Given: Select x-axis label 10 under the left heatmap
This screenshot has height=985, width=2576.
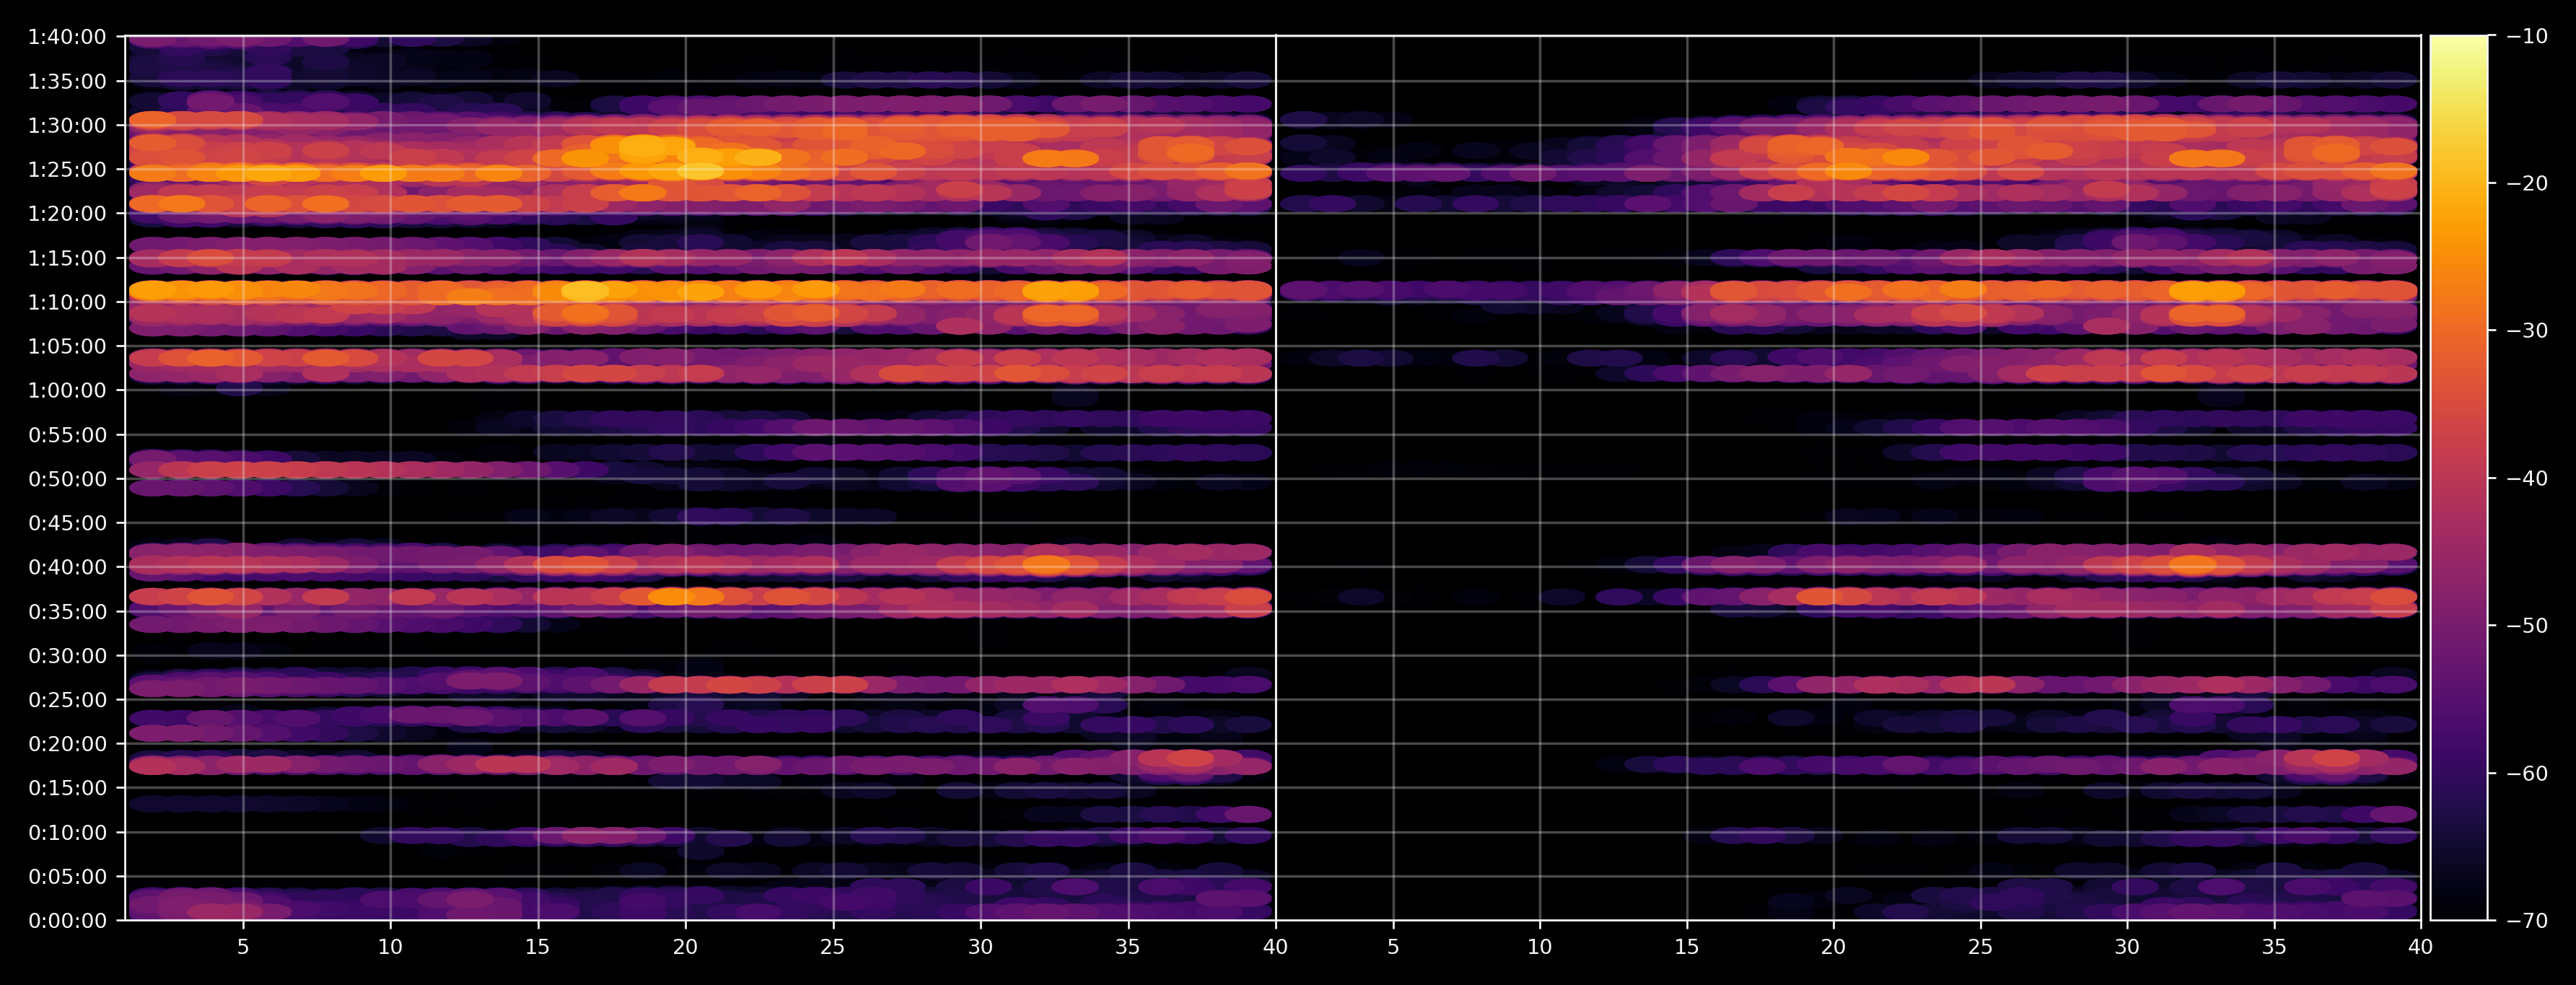Looking at the screenshot, I should click(390, 946).
